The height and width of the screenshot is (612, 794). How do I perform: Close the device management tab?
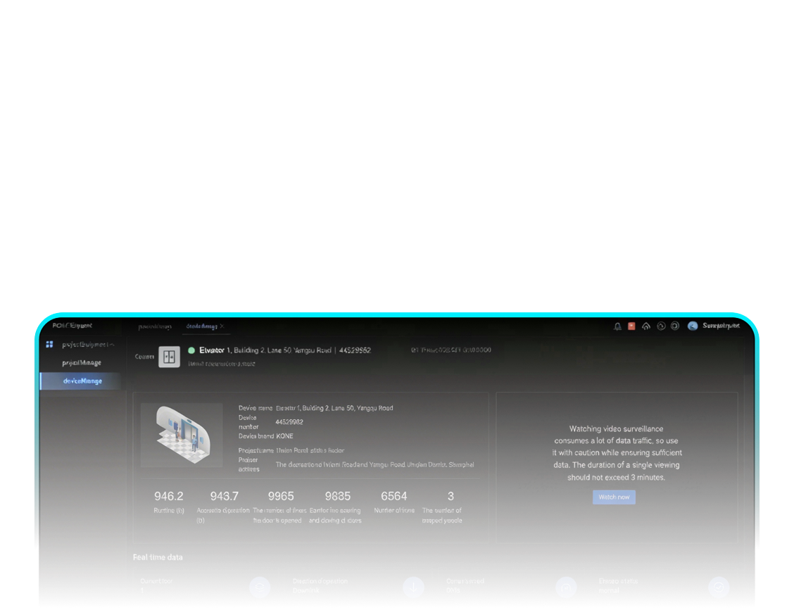[x=222, y=326]
